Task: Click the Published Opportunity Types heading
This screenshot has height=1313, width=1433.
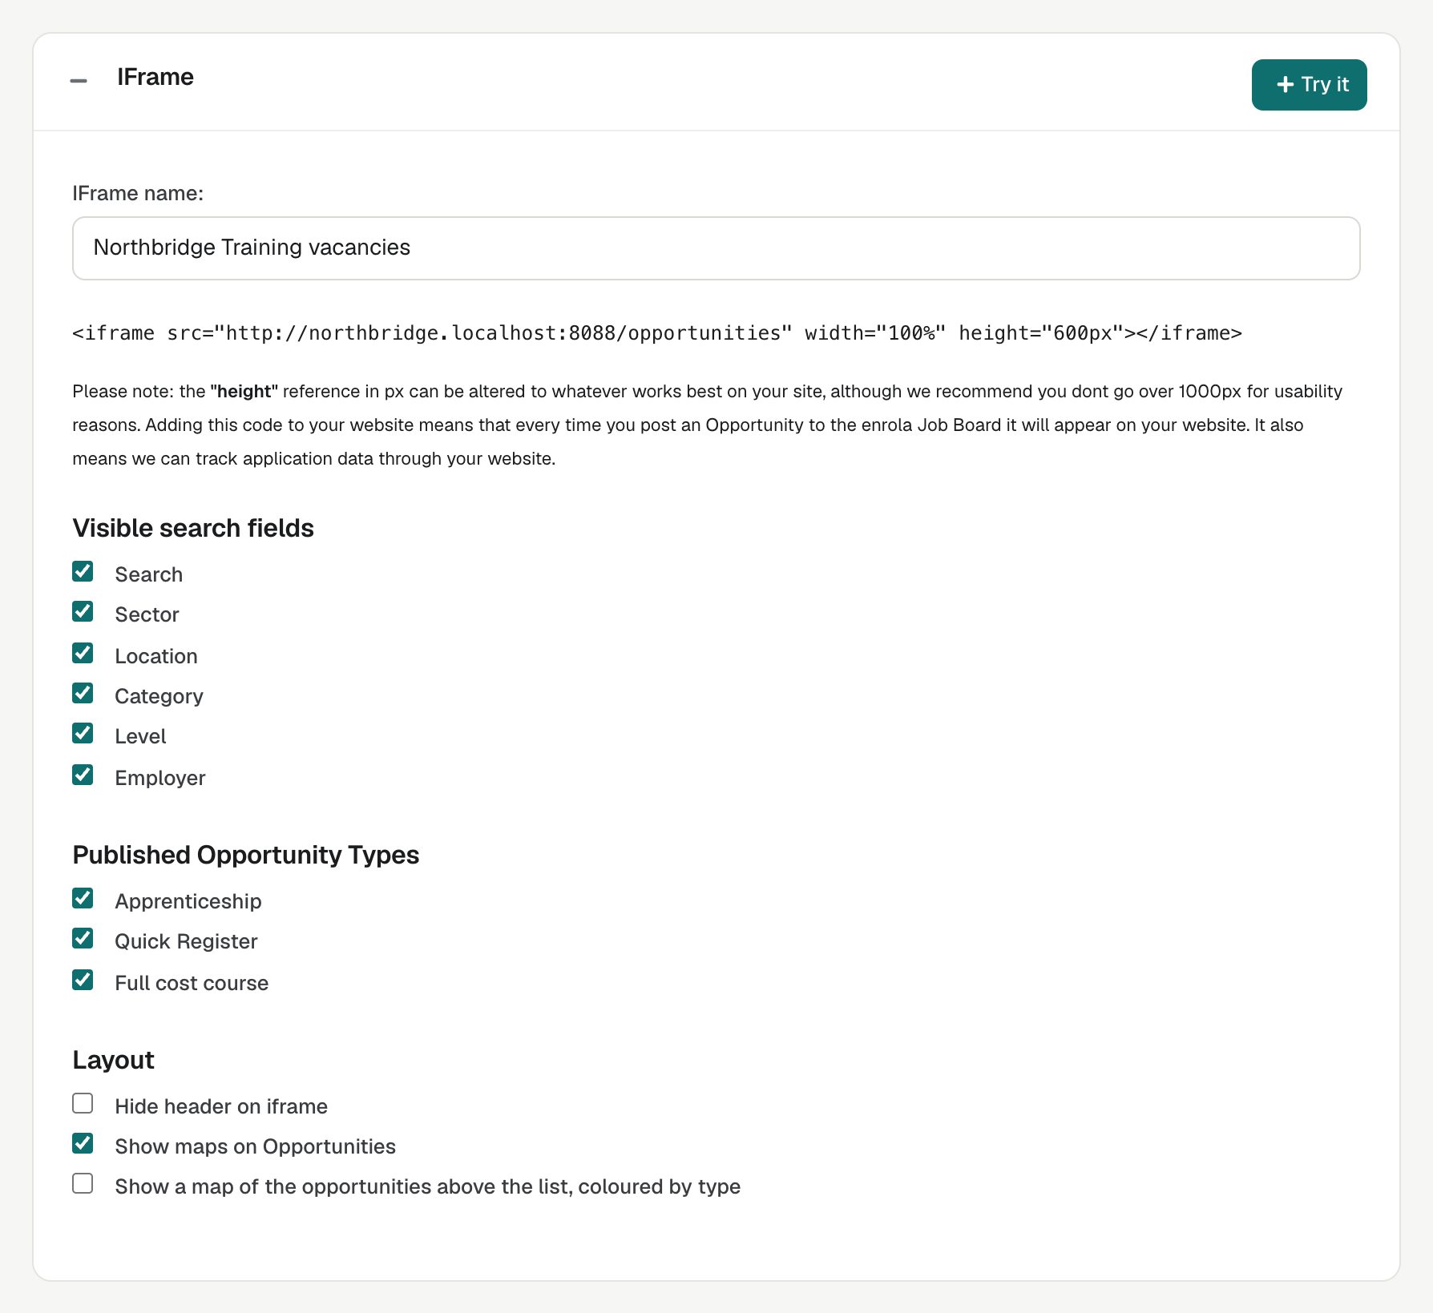Action: (246, 855)
